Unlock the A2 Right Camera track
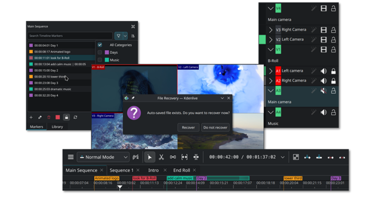The width and height of the screenshot is (382, 215). pyautogui.click(x=333, y=81)
